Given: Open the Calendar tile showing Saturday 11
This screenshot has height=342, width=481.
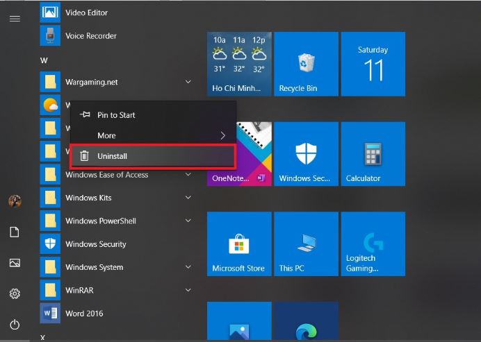Looking at the screenshot, I should (373, 64).
